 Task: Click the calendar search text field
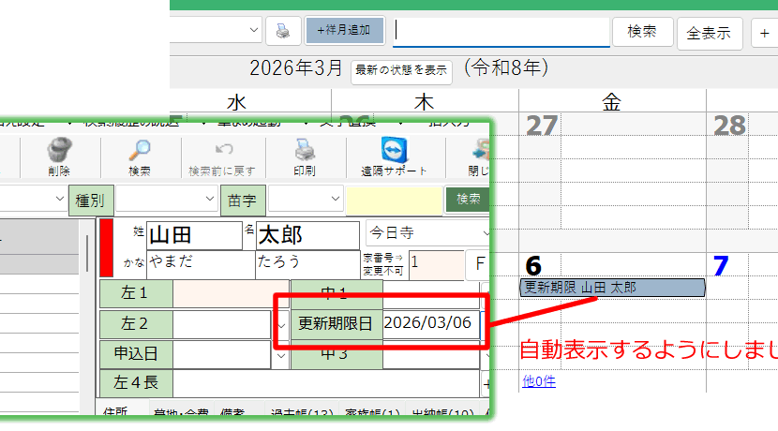(500, 31)
